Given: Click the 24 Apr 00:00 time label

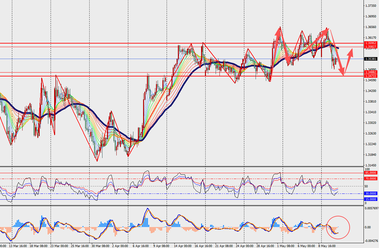Looking at the screenshot, I should pyautogui.click(x=245, y=246).
